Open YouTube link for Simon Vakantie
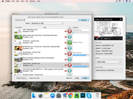The width and height of the screenshot is (133, 99). (66, 60)
